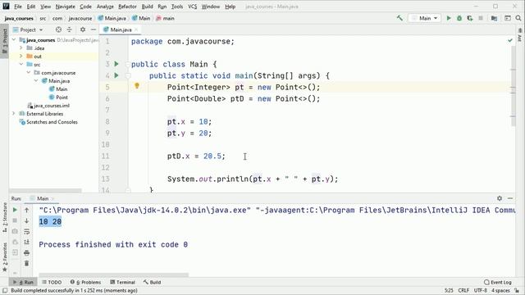
Task: Hide the Run panel with minus icon
Action: point(510,198)
